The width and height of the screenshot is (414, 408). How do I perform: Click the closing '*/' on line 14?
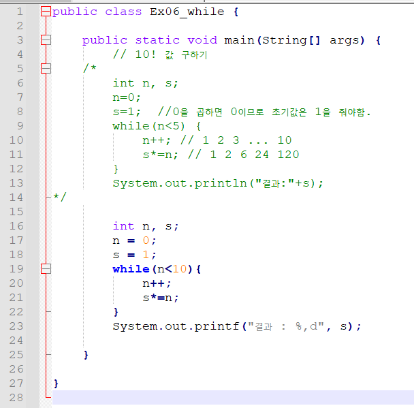point(60,197)
